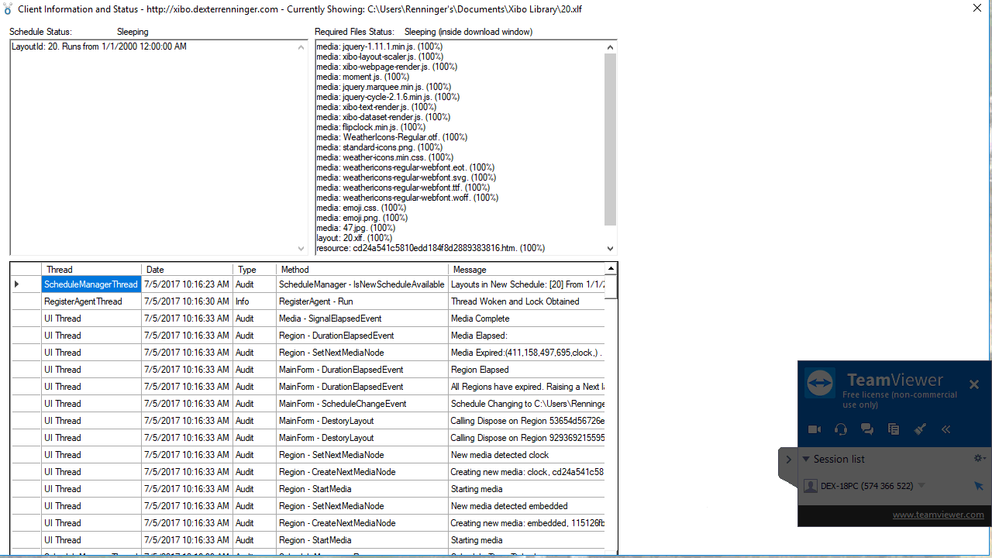This screenshot has height=558, width=992.
Task: Click 'media: WeatherIcons-Regular.otf. (100%)' line
Action: click(x=391, y=137)
